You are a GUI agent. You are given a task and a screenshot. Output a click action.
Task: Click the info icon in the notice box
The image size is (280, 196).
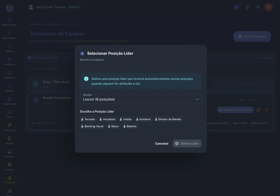pyautogui.click(x=86, y=79)
